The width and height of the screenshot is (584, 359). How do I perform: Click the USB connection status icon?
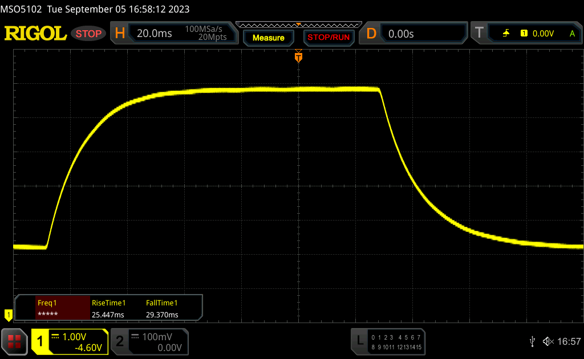pos(532,341)
